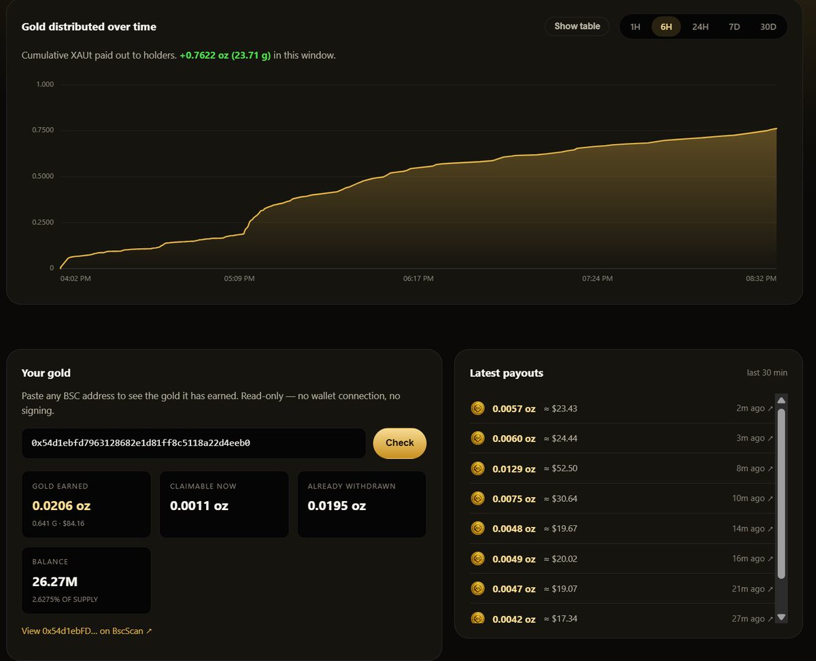816x661 pixels.
Task: Click the BSC address input field
Action: tap(194, 443)
